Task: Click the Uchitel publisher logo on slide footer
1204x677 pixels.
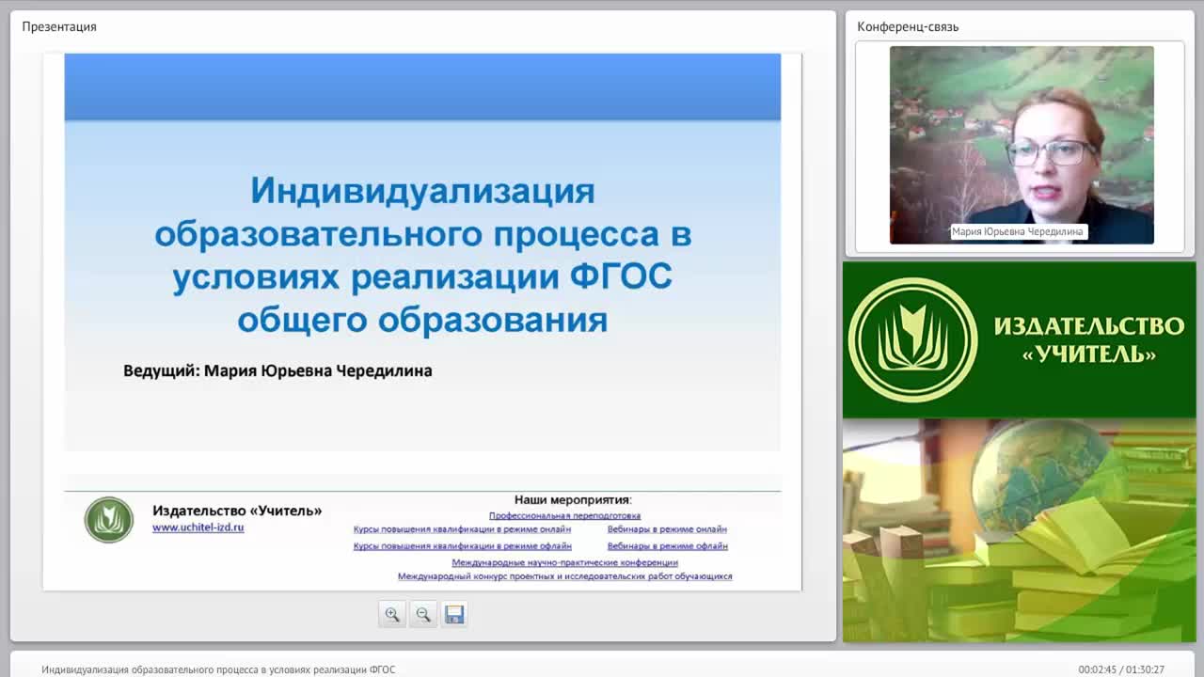Action: point(109,520)
